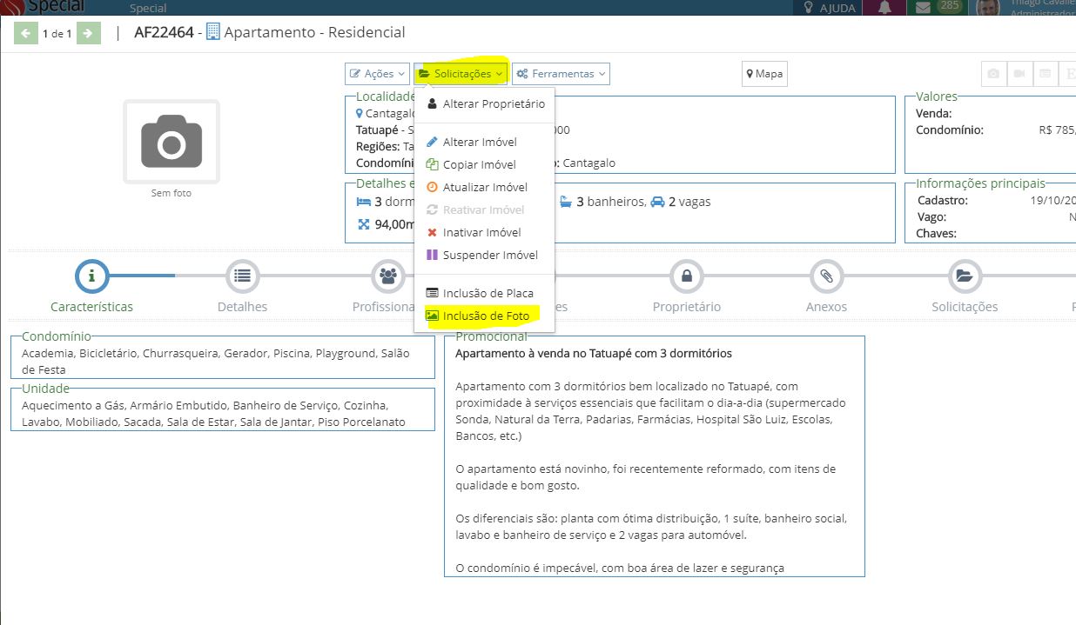Open the Ferramentas dropdown

point(561,73)
